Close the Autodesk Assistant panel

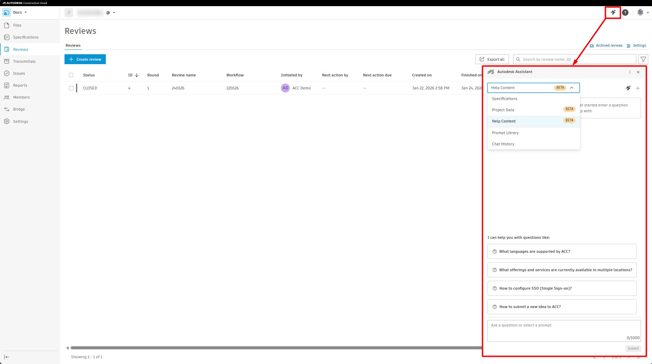click(638, 72)
